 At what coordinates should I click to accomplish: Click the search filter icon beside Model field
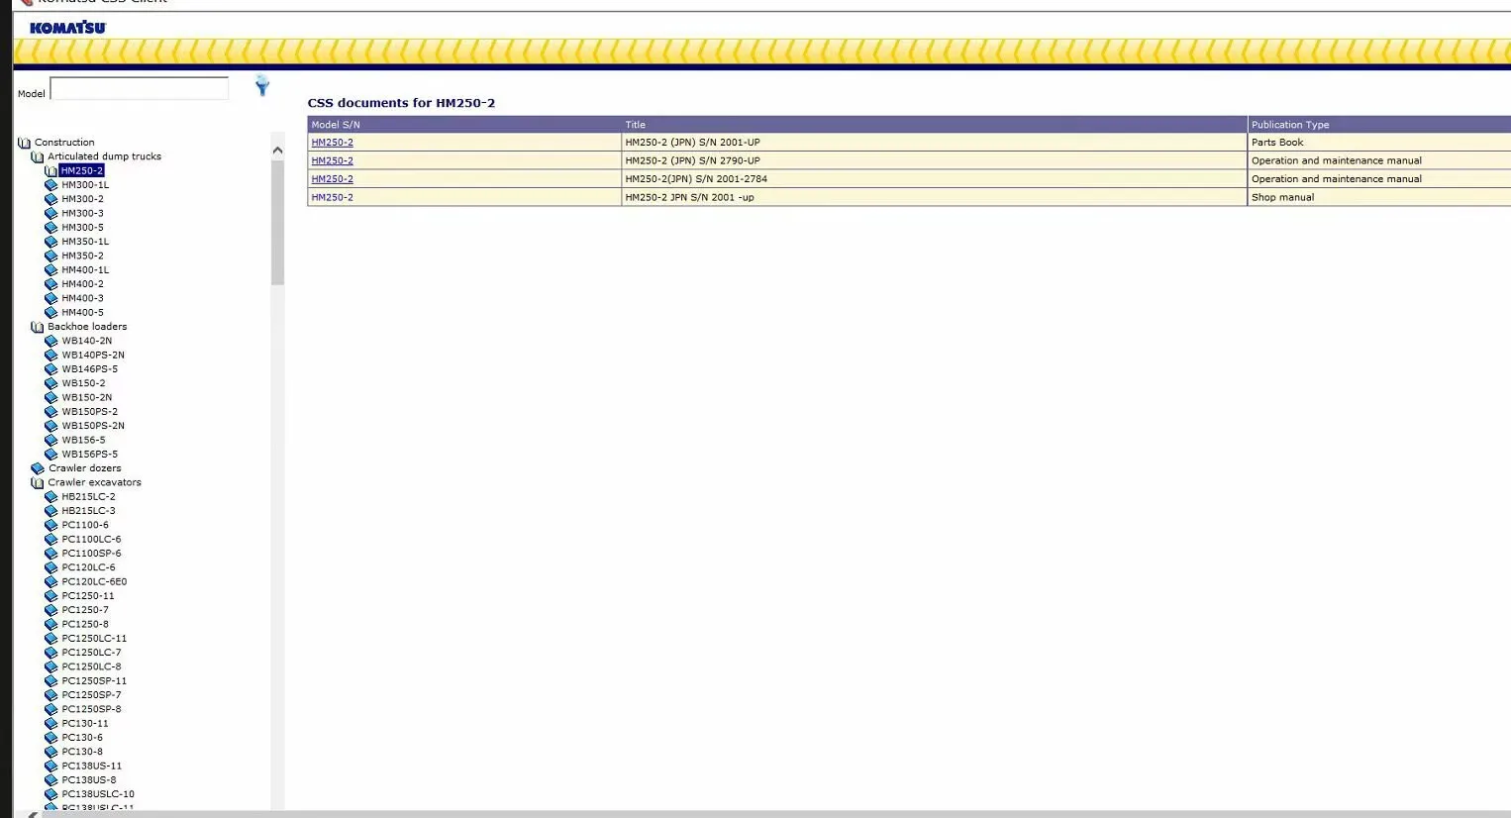click(261, 86)
